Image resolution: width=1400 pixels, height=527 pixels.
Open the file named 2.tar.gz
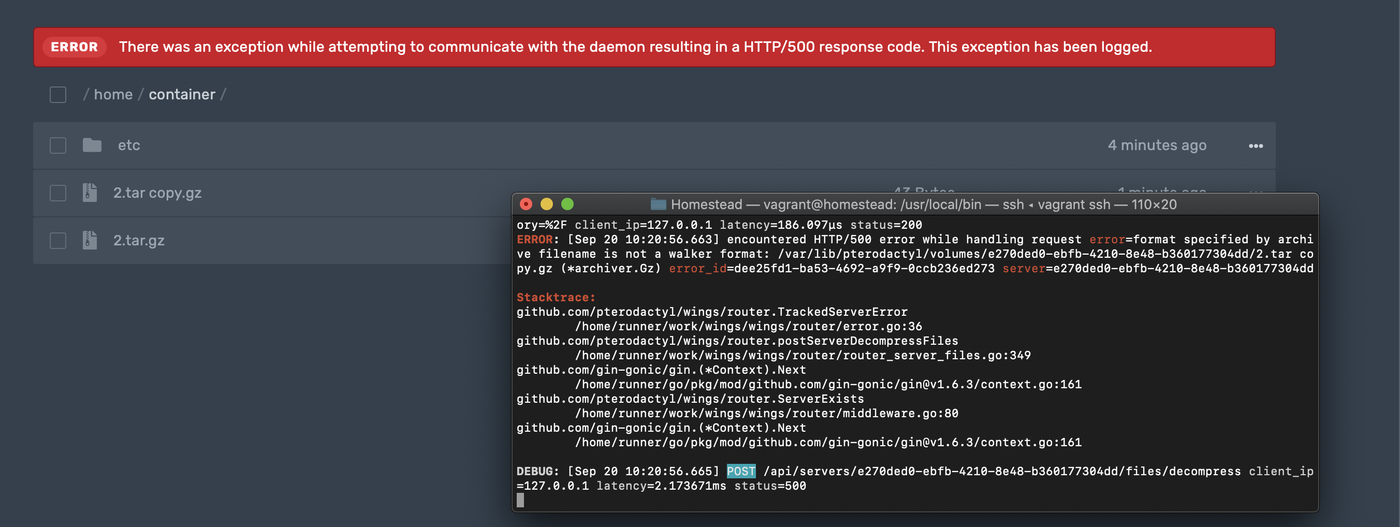coord(139,240)
